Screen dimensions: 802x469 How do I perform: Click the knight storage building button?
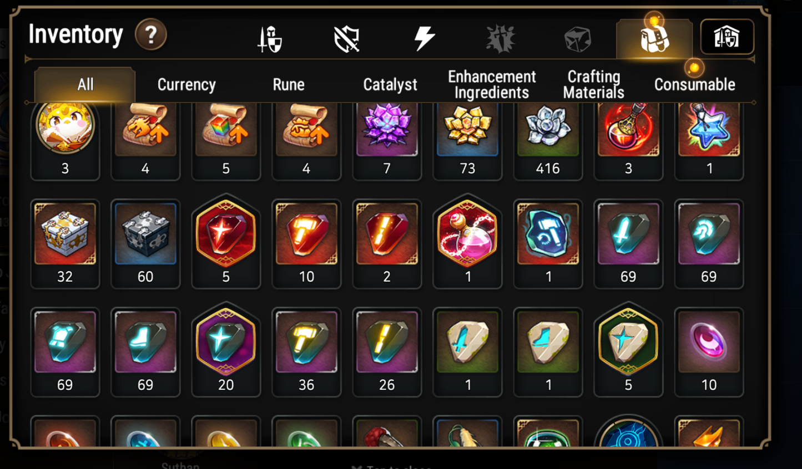[727, 37]
